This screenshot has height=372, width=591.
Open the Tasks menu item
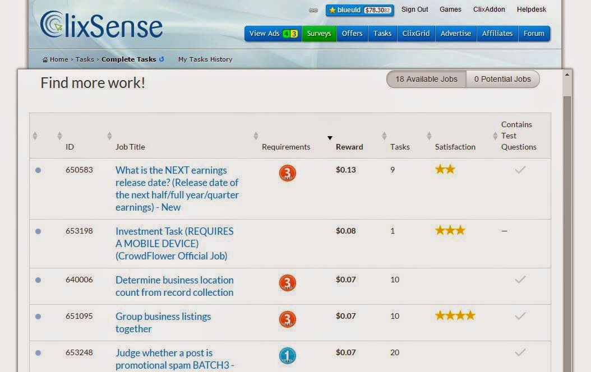pyautogui.click(x=382, y=34)
